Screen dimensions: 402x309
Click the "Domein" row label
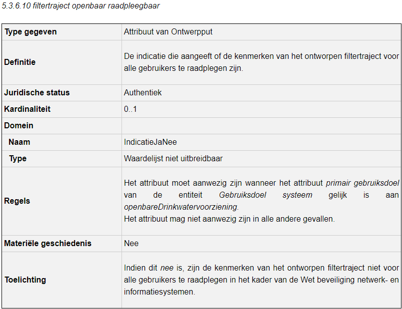(x=18, y=126)
